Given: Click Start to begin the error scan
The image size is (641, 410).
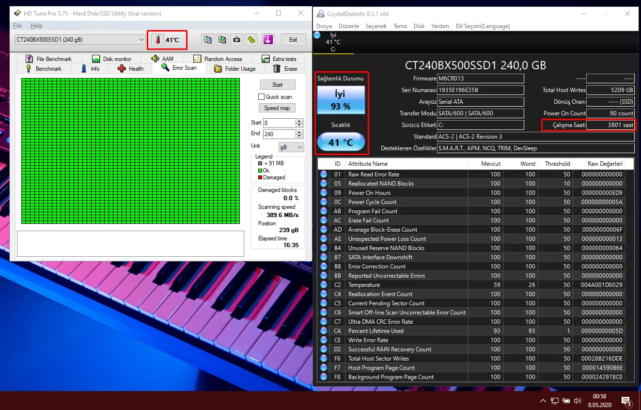Looking at the screenshot, I should tap(278, 84).
